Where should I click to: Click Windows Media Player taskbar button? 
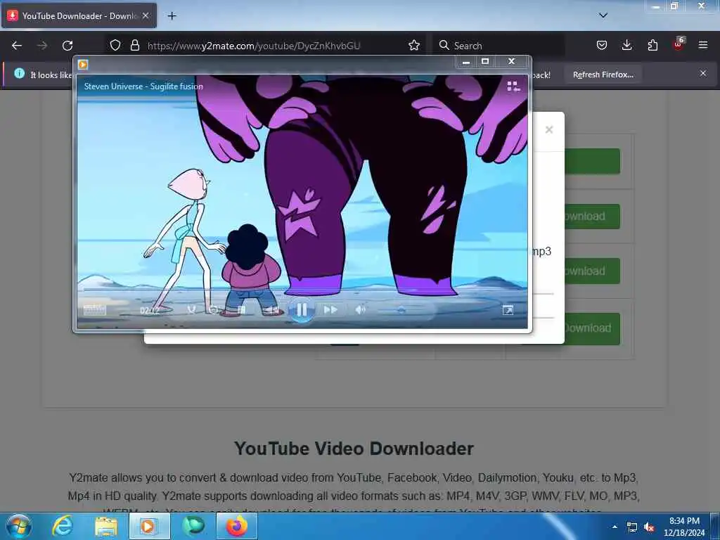coord(150,526)
